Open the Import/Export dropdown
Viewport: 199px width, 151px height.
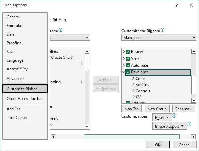coord(170,126)
